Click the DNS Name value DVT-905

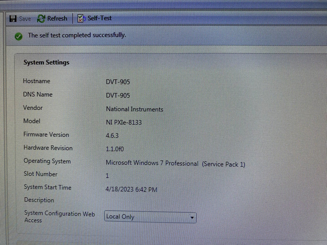(x=118, y=96)
